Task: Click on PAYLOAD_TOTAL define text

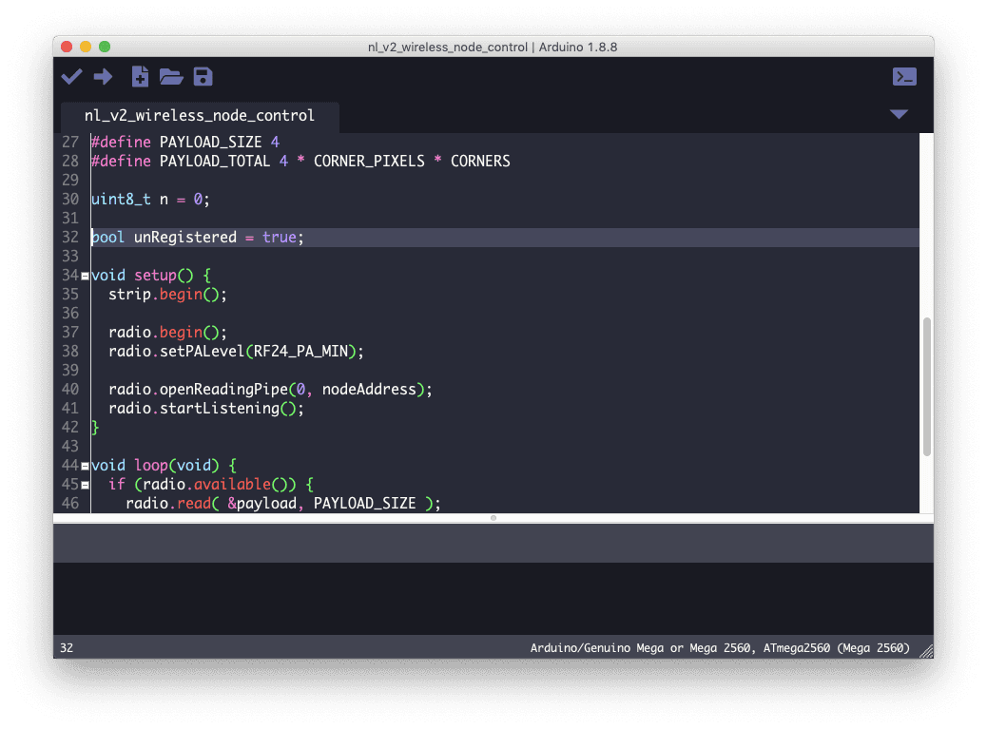Action: [215, 161]
